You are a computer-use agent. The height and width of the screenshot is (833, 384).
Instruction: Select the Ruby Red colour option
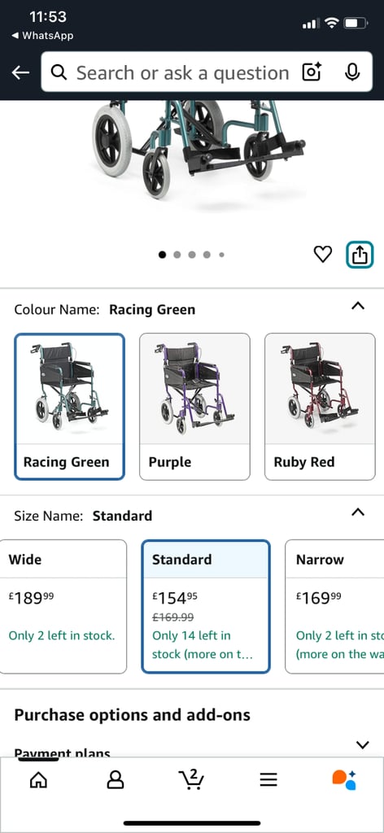[320, 407]
